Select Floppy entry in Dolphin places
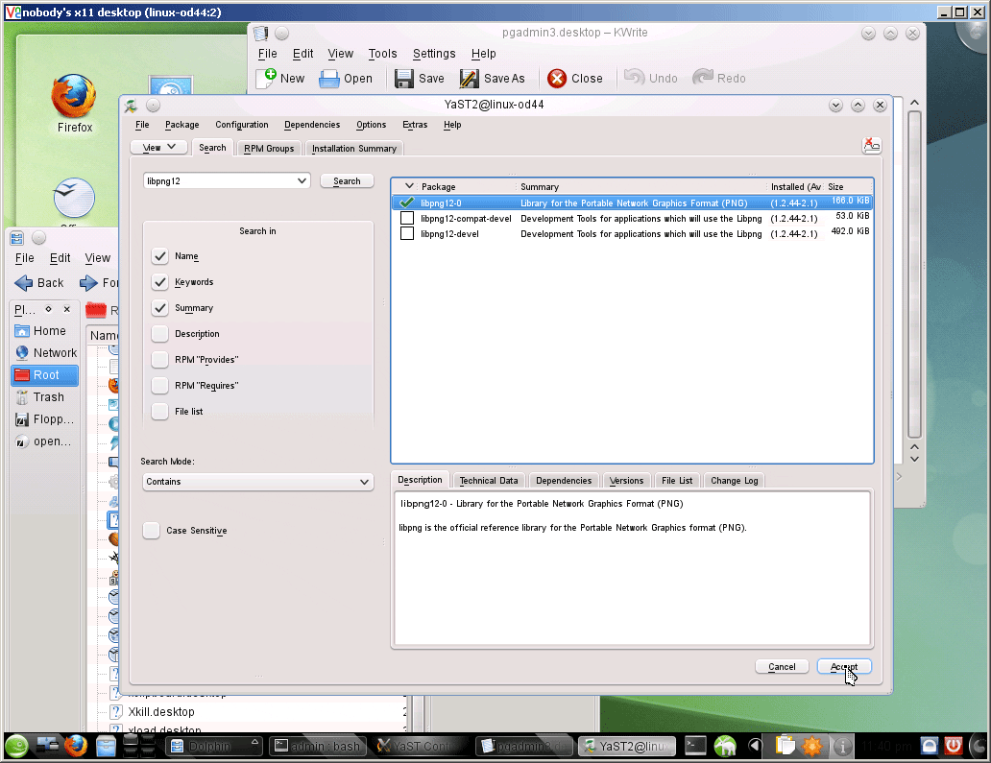 (44, 419)
